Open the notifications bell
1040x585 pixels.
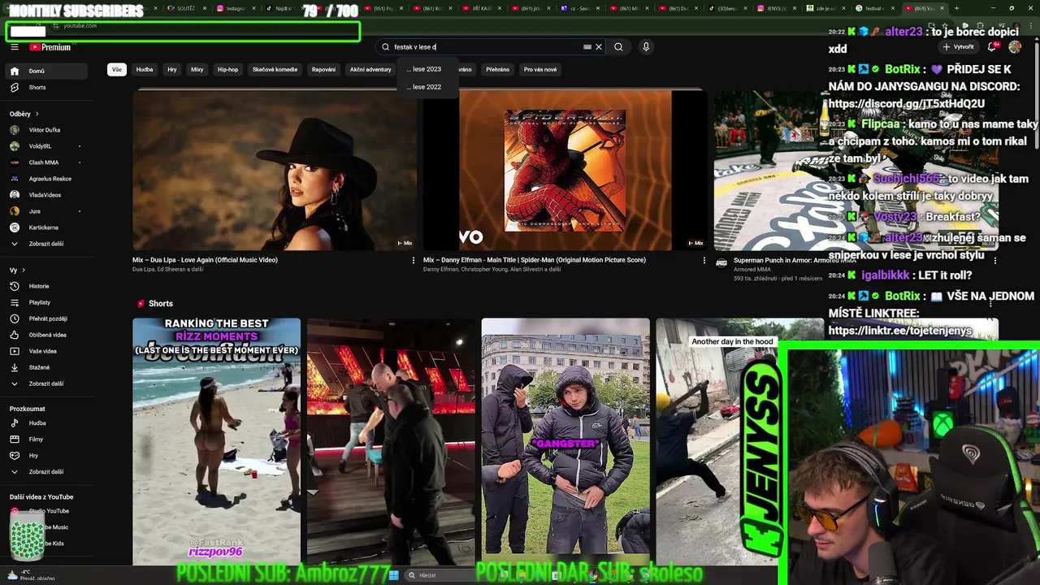992,47
